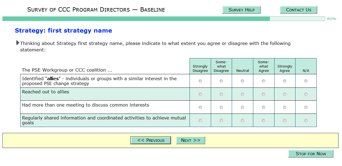Mark Neutral for regularly shared information row
Viewport: 342px width, 166px height.
tap(243, 121)
